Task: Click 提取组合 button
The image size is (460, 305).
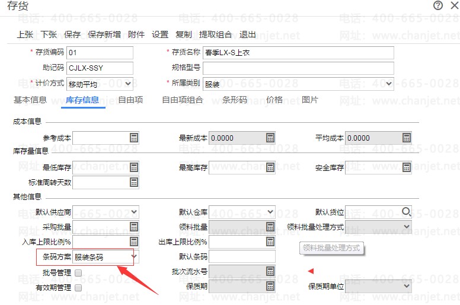Action: (215, 34)
